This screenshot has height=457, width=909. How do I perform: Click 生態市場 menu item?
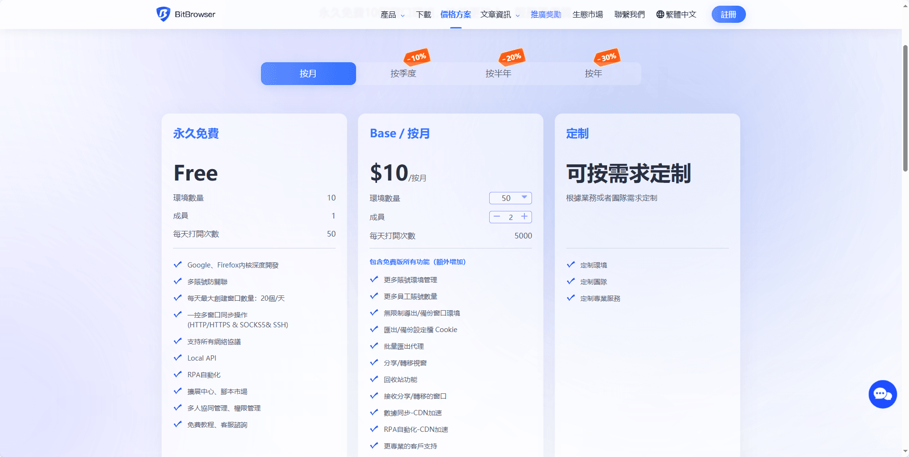tap(588, 14)
